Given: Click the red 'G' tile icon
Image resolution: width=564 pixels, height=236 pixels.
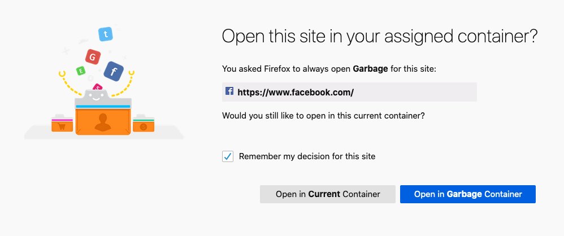Looking at the screenshot, I should coord(93,57).
